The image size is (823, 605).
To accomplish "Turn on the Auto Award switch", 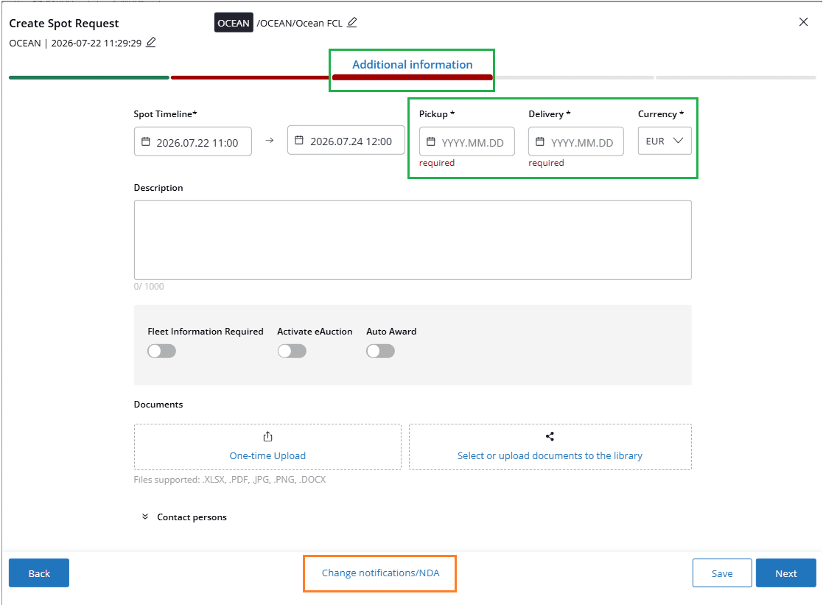I will pyautogui.click(x=380, y=351).
